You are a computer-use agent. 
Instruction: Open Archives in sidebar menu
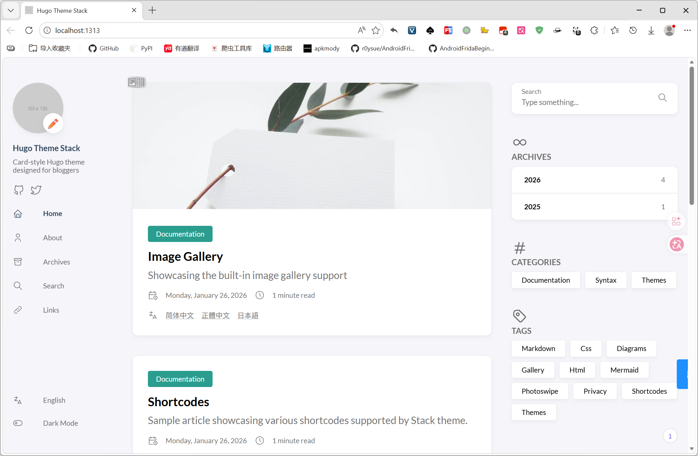(56, 262)
